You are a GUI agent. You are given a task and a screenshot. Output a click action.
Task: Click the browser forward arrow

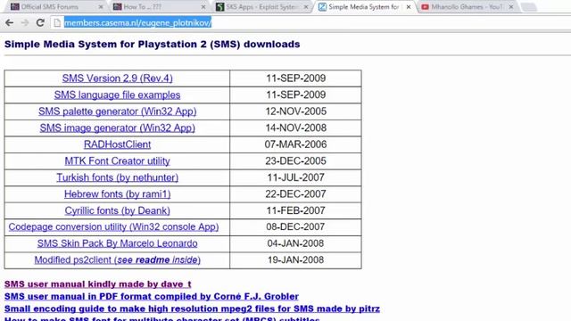tap(25, 23)
